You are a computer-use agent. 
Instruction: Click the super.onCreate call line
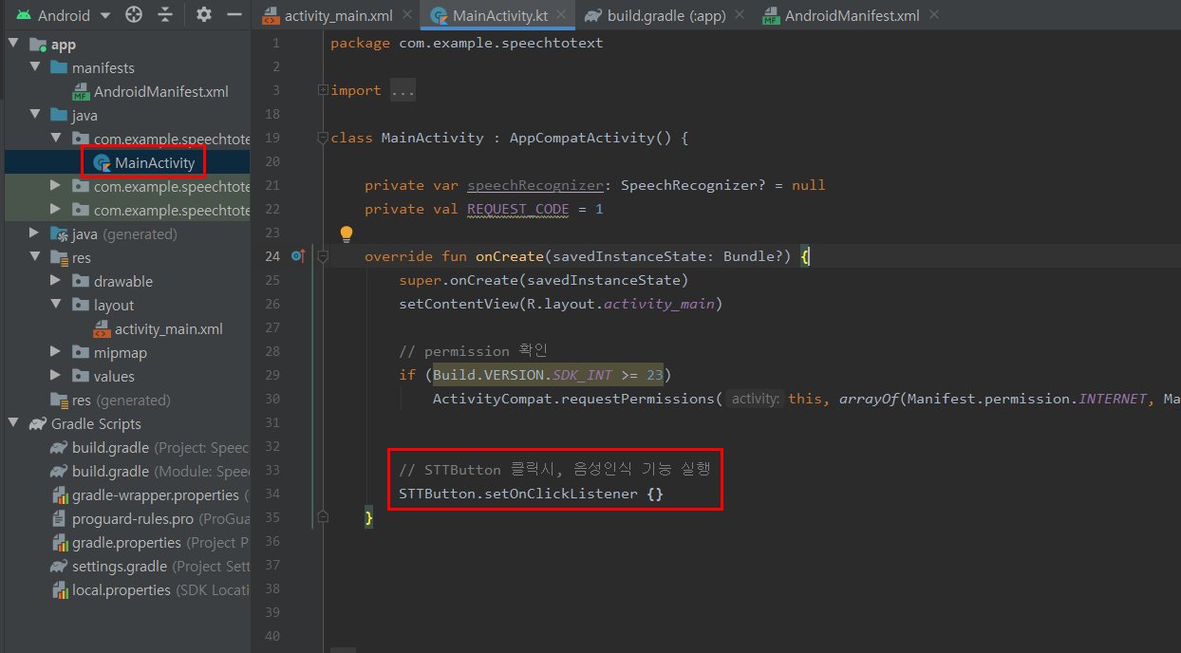[x=543, y=280]
